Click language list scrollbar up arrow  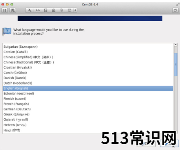[176, 45]
